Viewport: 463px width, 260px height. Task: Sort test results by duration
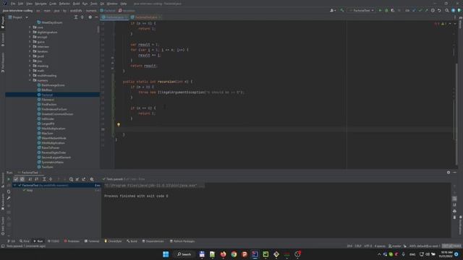pos(37,179)
